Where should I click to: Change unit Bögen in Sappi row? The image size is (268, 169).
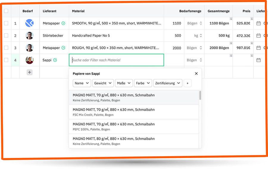point(194,60)
